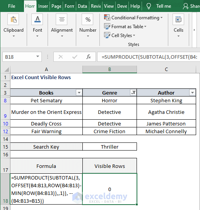Switch to the Formulas tab
Viewport: 200px width, 210px height.
[x=69, y=6]
